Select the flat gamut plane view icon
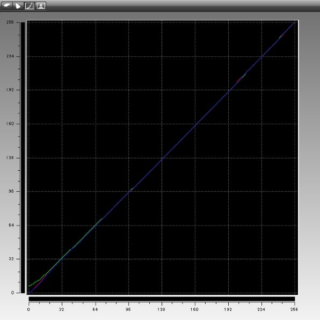Image resolution: width=320 pixels, height=320 pixels. 7,6
